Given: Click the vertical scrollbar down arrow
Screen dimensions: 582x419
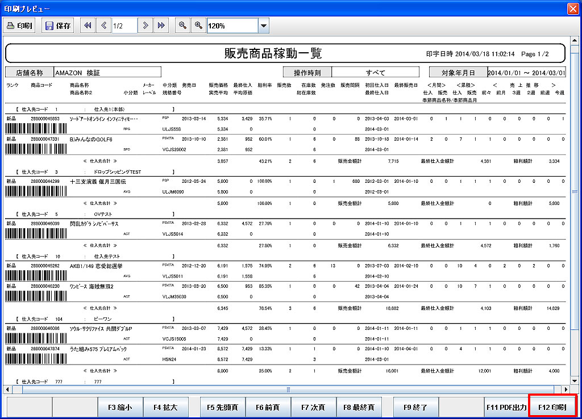Looking at the screenshot, I should (573, 381).
